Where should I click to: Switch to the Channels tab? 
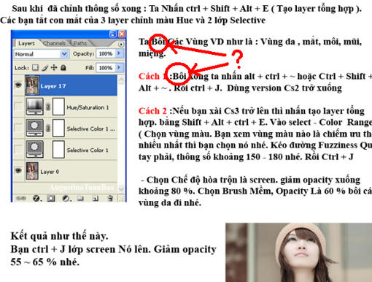coord(54,43)
